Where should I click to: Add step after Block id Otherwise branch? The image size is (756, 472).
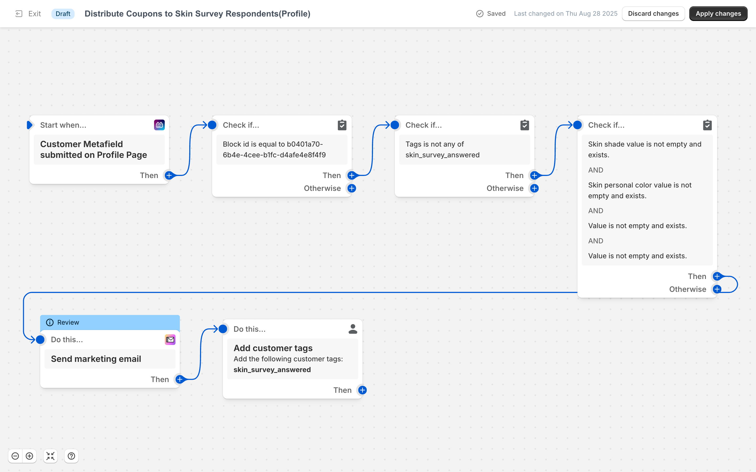[x=352, y=188]
